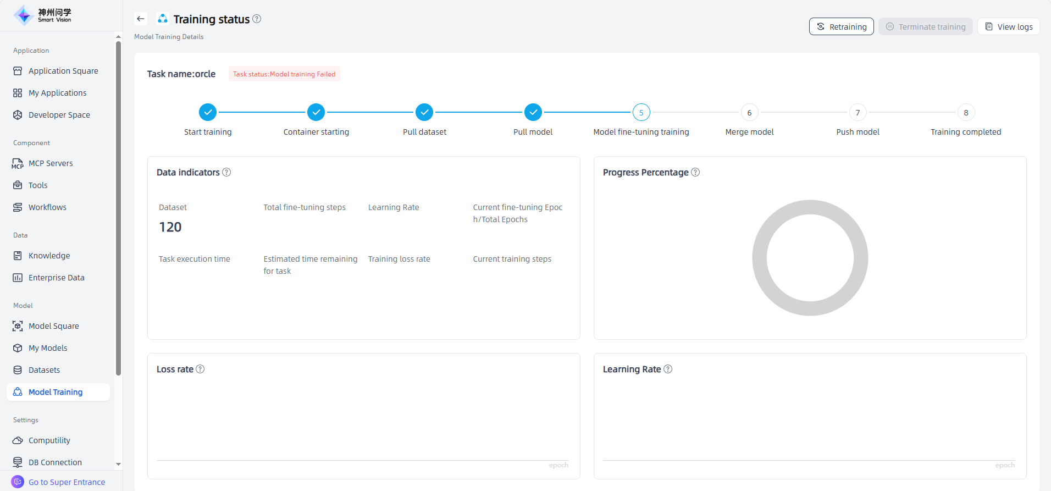This screenshot has width=1051, height=491.
Task: Click help icon beside Progress Percentage
Action: 695,172
